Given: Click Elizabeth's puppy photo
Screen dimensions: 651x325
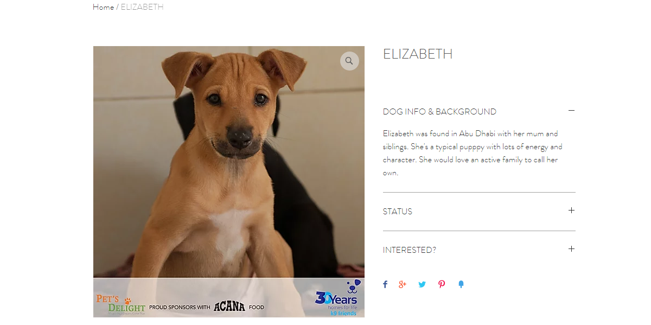Looking at the screenshot, I should point(229,163).
